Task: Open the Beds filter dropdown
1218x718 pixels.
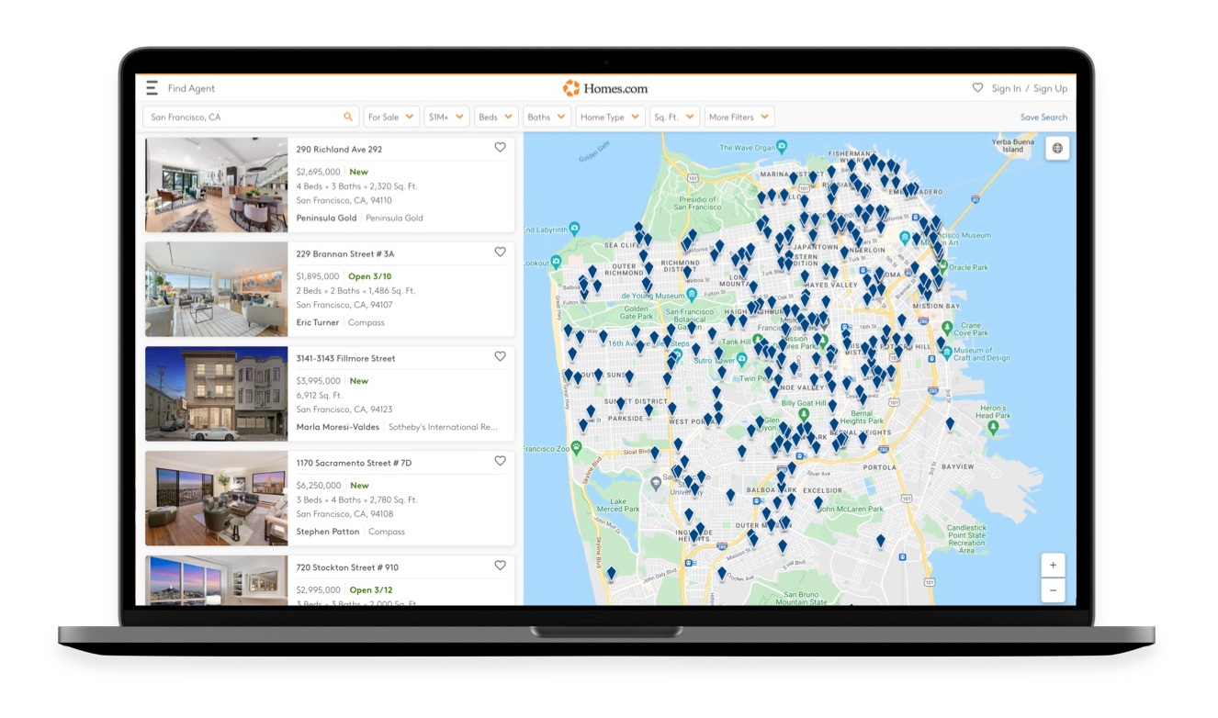Action: (x=496, y=117)
